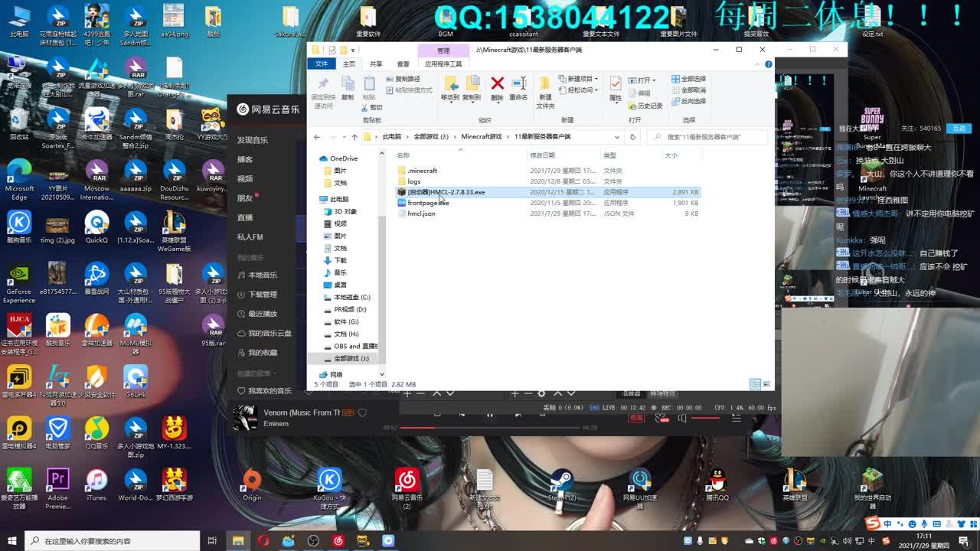Click Select all in ribbon
Viewport: 980px width, 551px height.
[689, 79]
